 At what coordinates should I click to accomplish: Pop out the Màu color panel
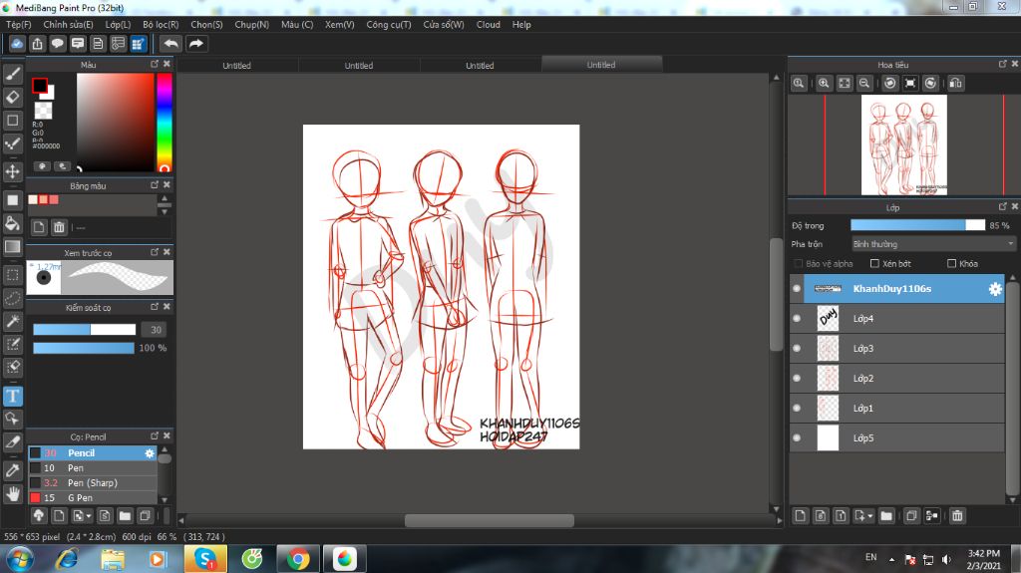(x=155, y=64)
